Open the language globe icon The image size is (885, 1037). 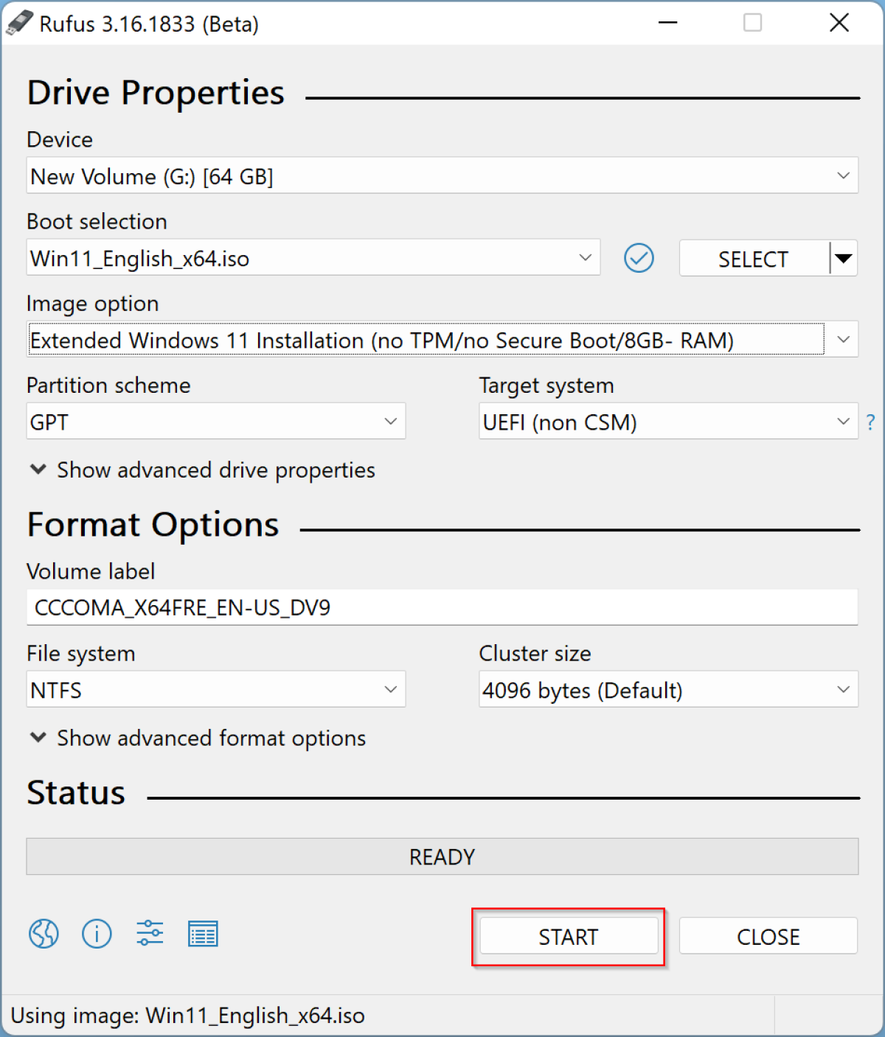(x=44, y=935)
